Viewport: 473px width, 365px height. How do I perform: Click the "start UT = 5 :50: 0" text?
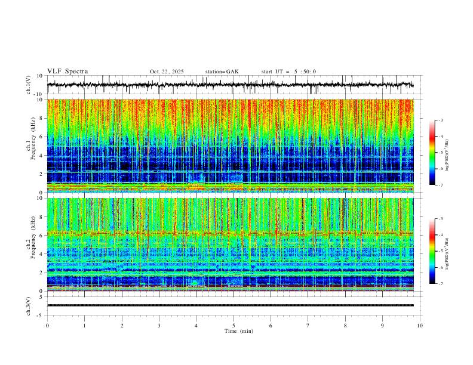coord(288,72)
